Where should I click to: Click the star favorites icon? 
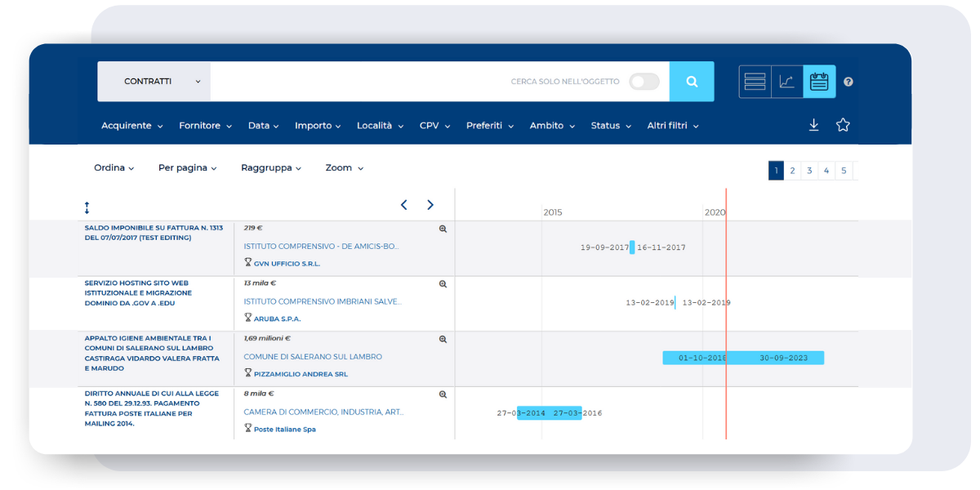click(x=843, y=125)
